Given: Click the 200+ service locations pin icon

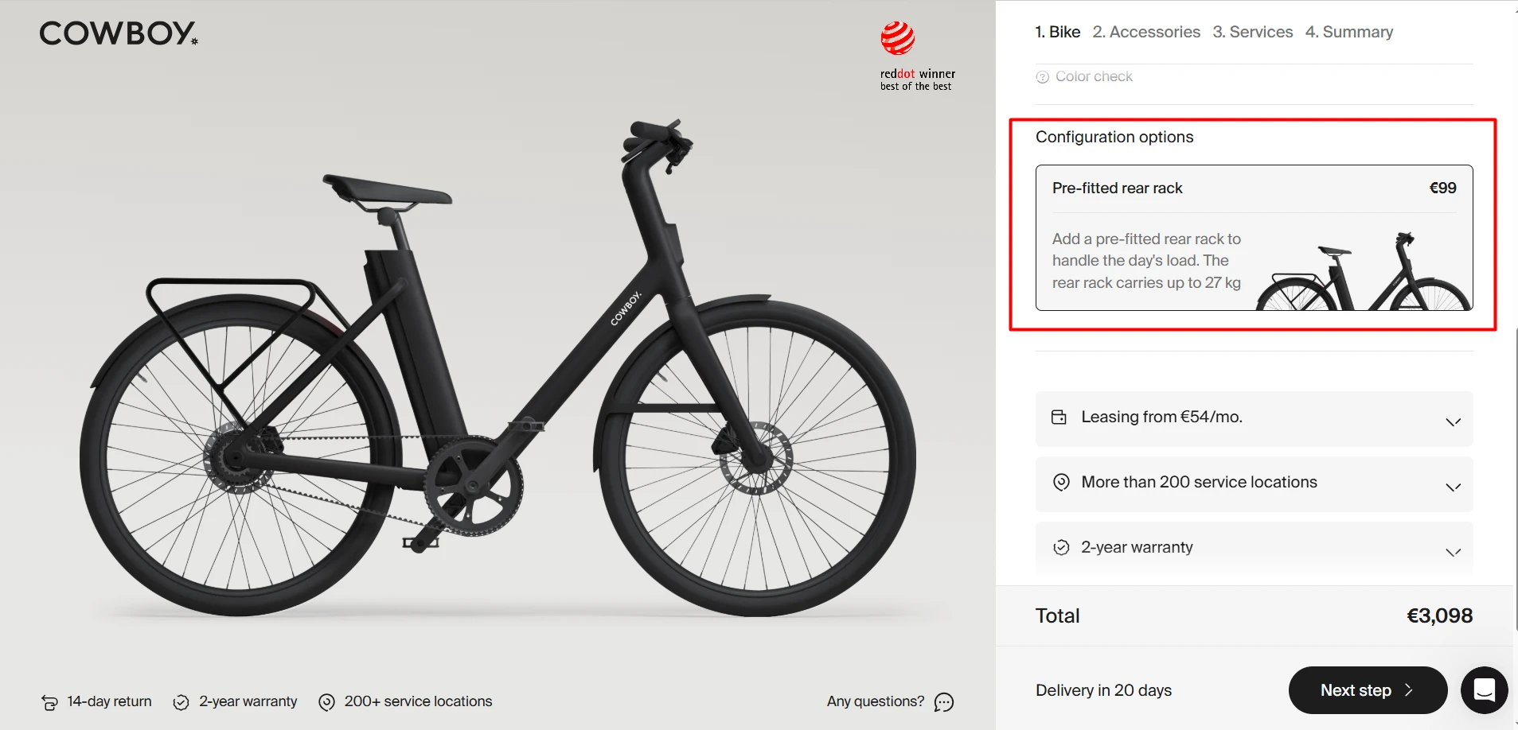Looking at the screenshot, I should (x=326, y=702).
